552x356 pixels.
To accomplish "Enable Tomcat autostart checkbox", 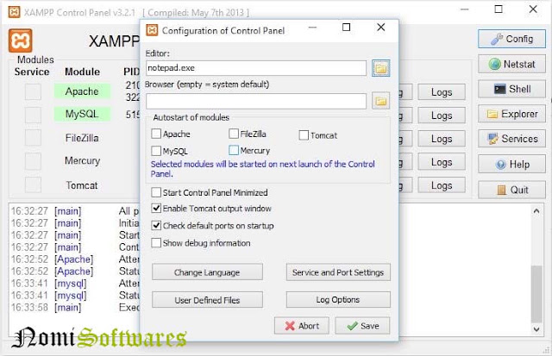I will [x=304, y=135].
